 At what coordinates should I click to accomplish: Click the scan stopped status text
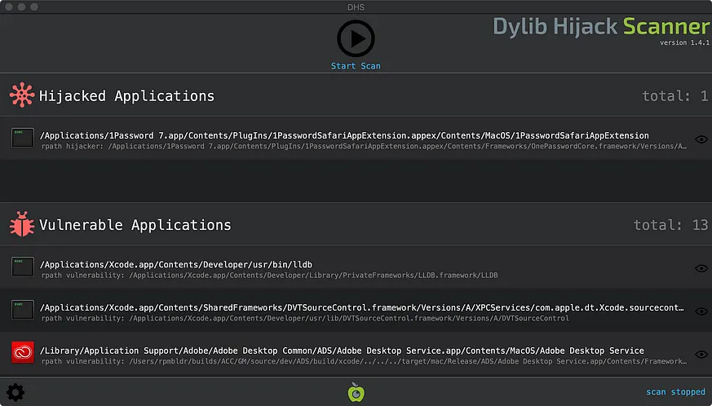coord(675,391)
